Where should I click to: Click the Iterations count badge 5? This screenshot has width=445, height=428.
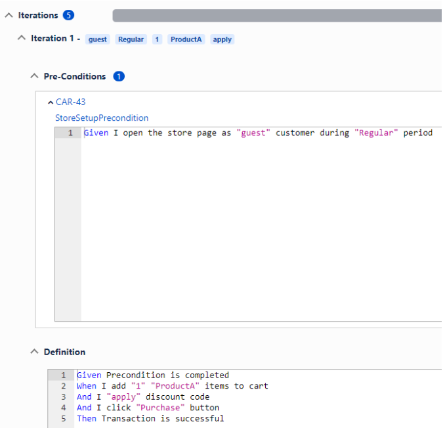68,15
